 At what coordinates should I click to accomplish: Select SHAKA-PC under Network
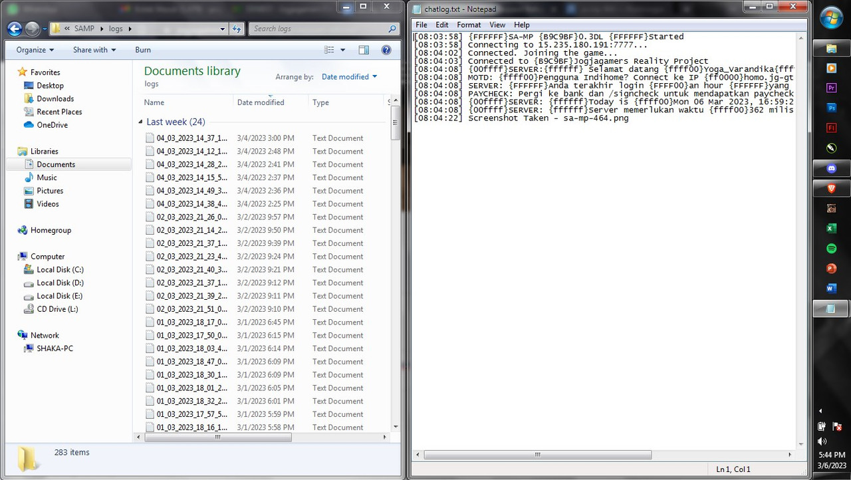click(55, 349)
